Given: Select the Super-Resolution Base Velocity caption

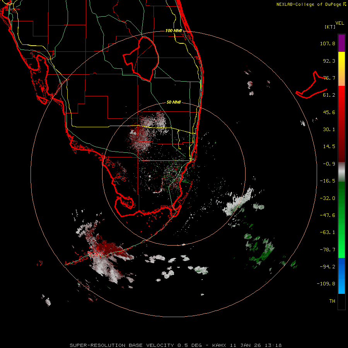Looking at the screenshot, I should [x=176, y=345].
